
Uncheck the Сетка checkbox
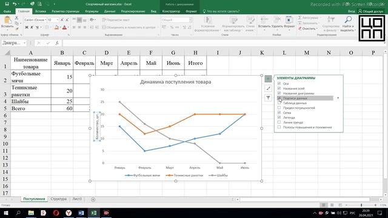point(279,113)
